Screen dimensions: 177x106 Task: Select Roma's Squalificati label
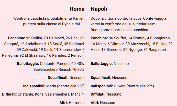coord(58,78)
